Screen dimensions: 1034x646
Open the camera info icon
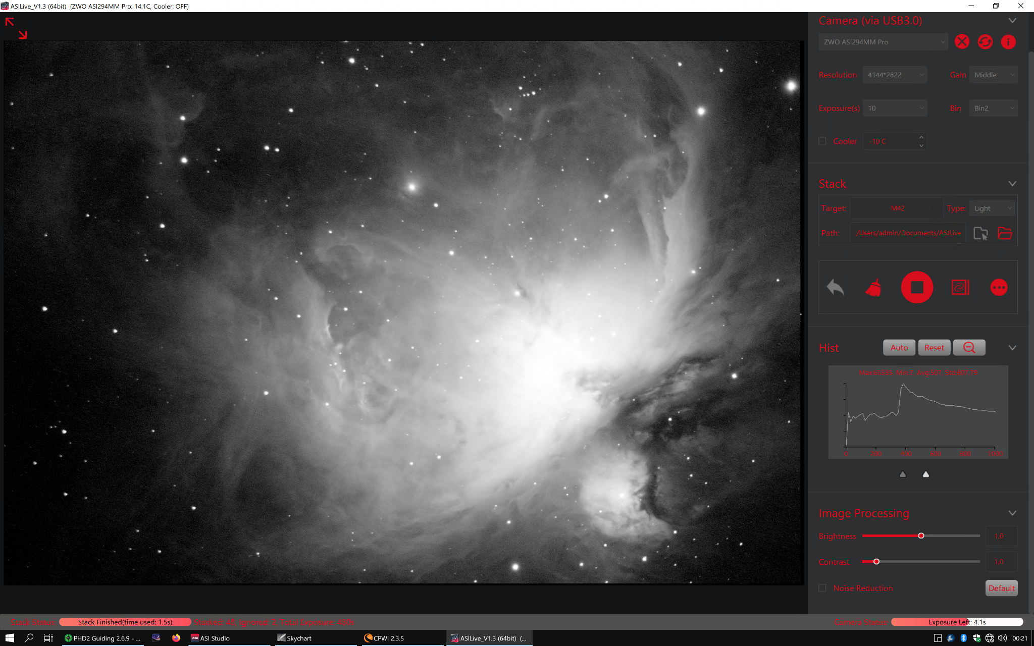[x=1008, y=42]
